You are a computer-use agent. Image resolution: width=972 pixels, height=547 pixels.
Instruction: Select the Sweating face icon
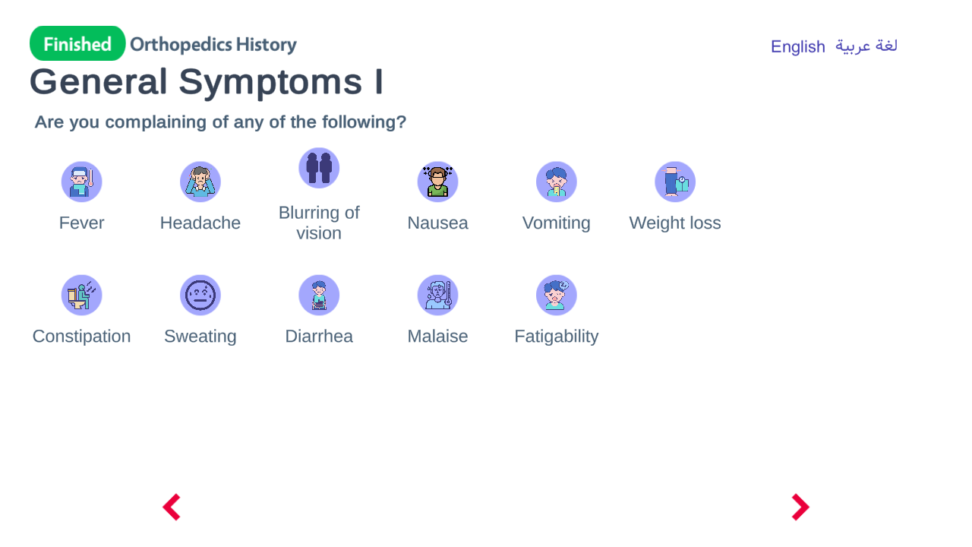coord(200,295)
